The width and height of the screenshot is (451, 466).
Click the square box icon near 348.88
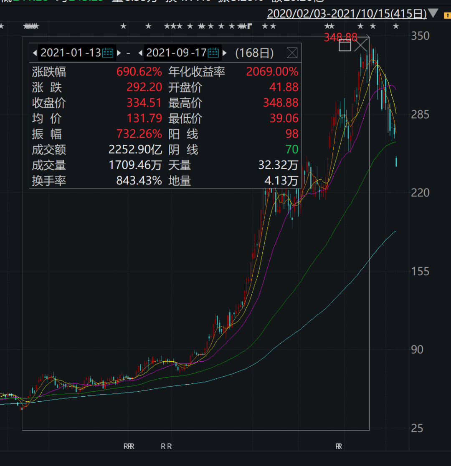pos(345,45)
